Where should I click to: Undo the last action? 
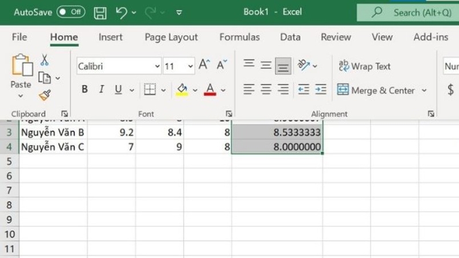pos(122,13)
